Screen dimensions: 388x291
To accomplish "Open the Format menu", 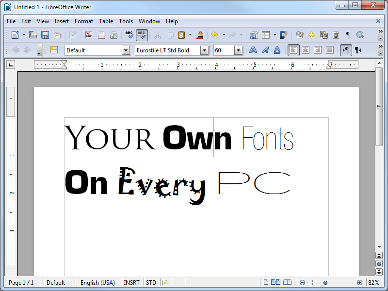I will click(x=84, y=21).
